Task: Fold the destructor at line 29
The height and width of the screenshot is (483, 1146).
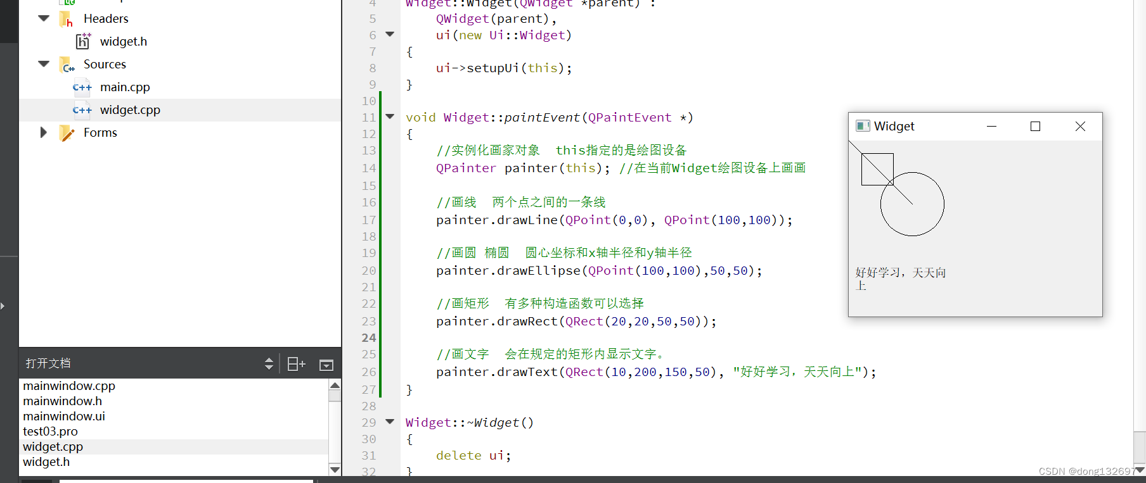Action: click(390, 422)
